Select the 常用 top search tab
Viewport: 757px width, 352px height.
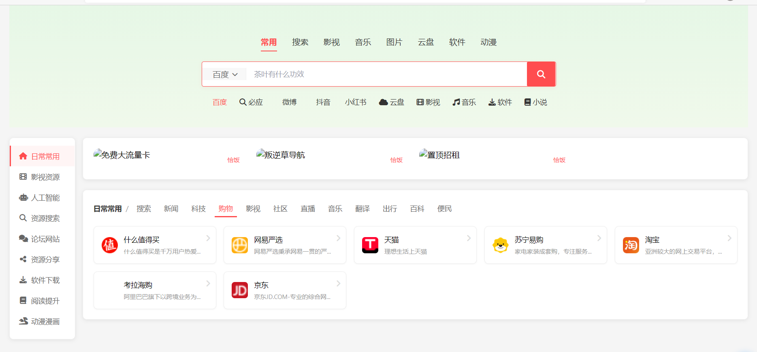pos(269,42)
